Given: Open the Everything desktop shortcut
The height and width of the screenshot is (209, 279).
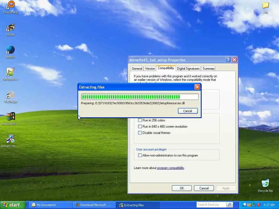Looking at the screenshot, I should [x=11, y=7].
